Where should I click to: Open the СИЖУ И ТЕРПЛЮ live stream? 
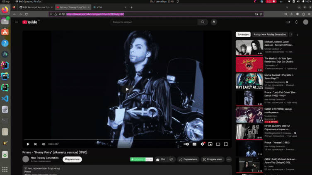click(x=249, y=115)
